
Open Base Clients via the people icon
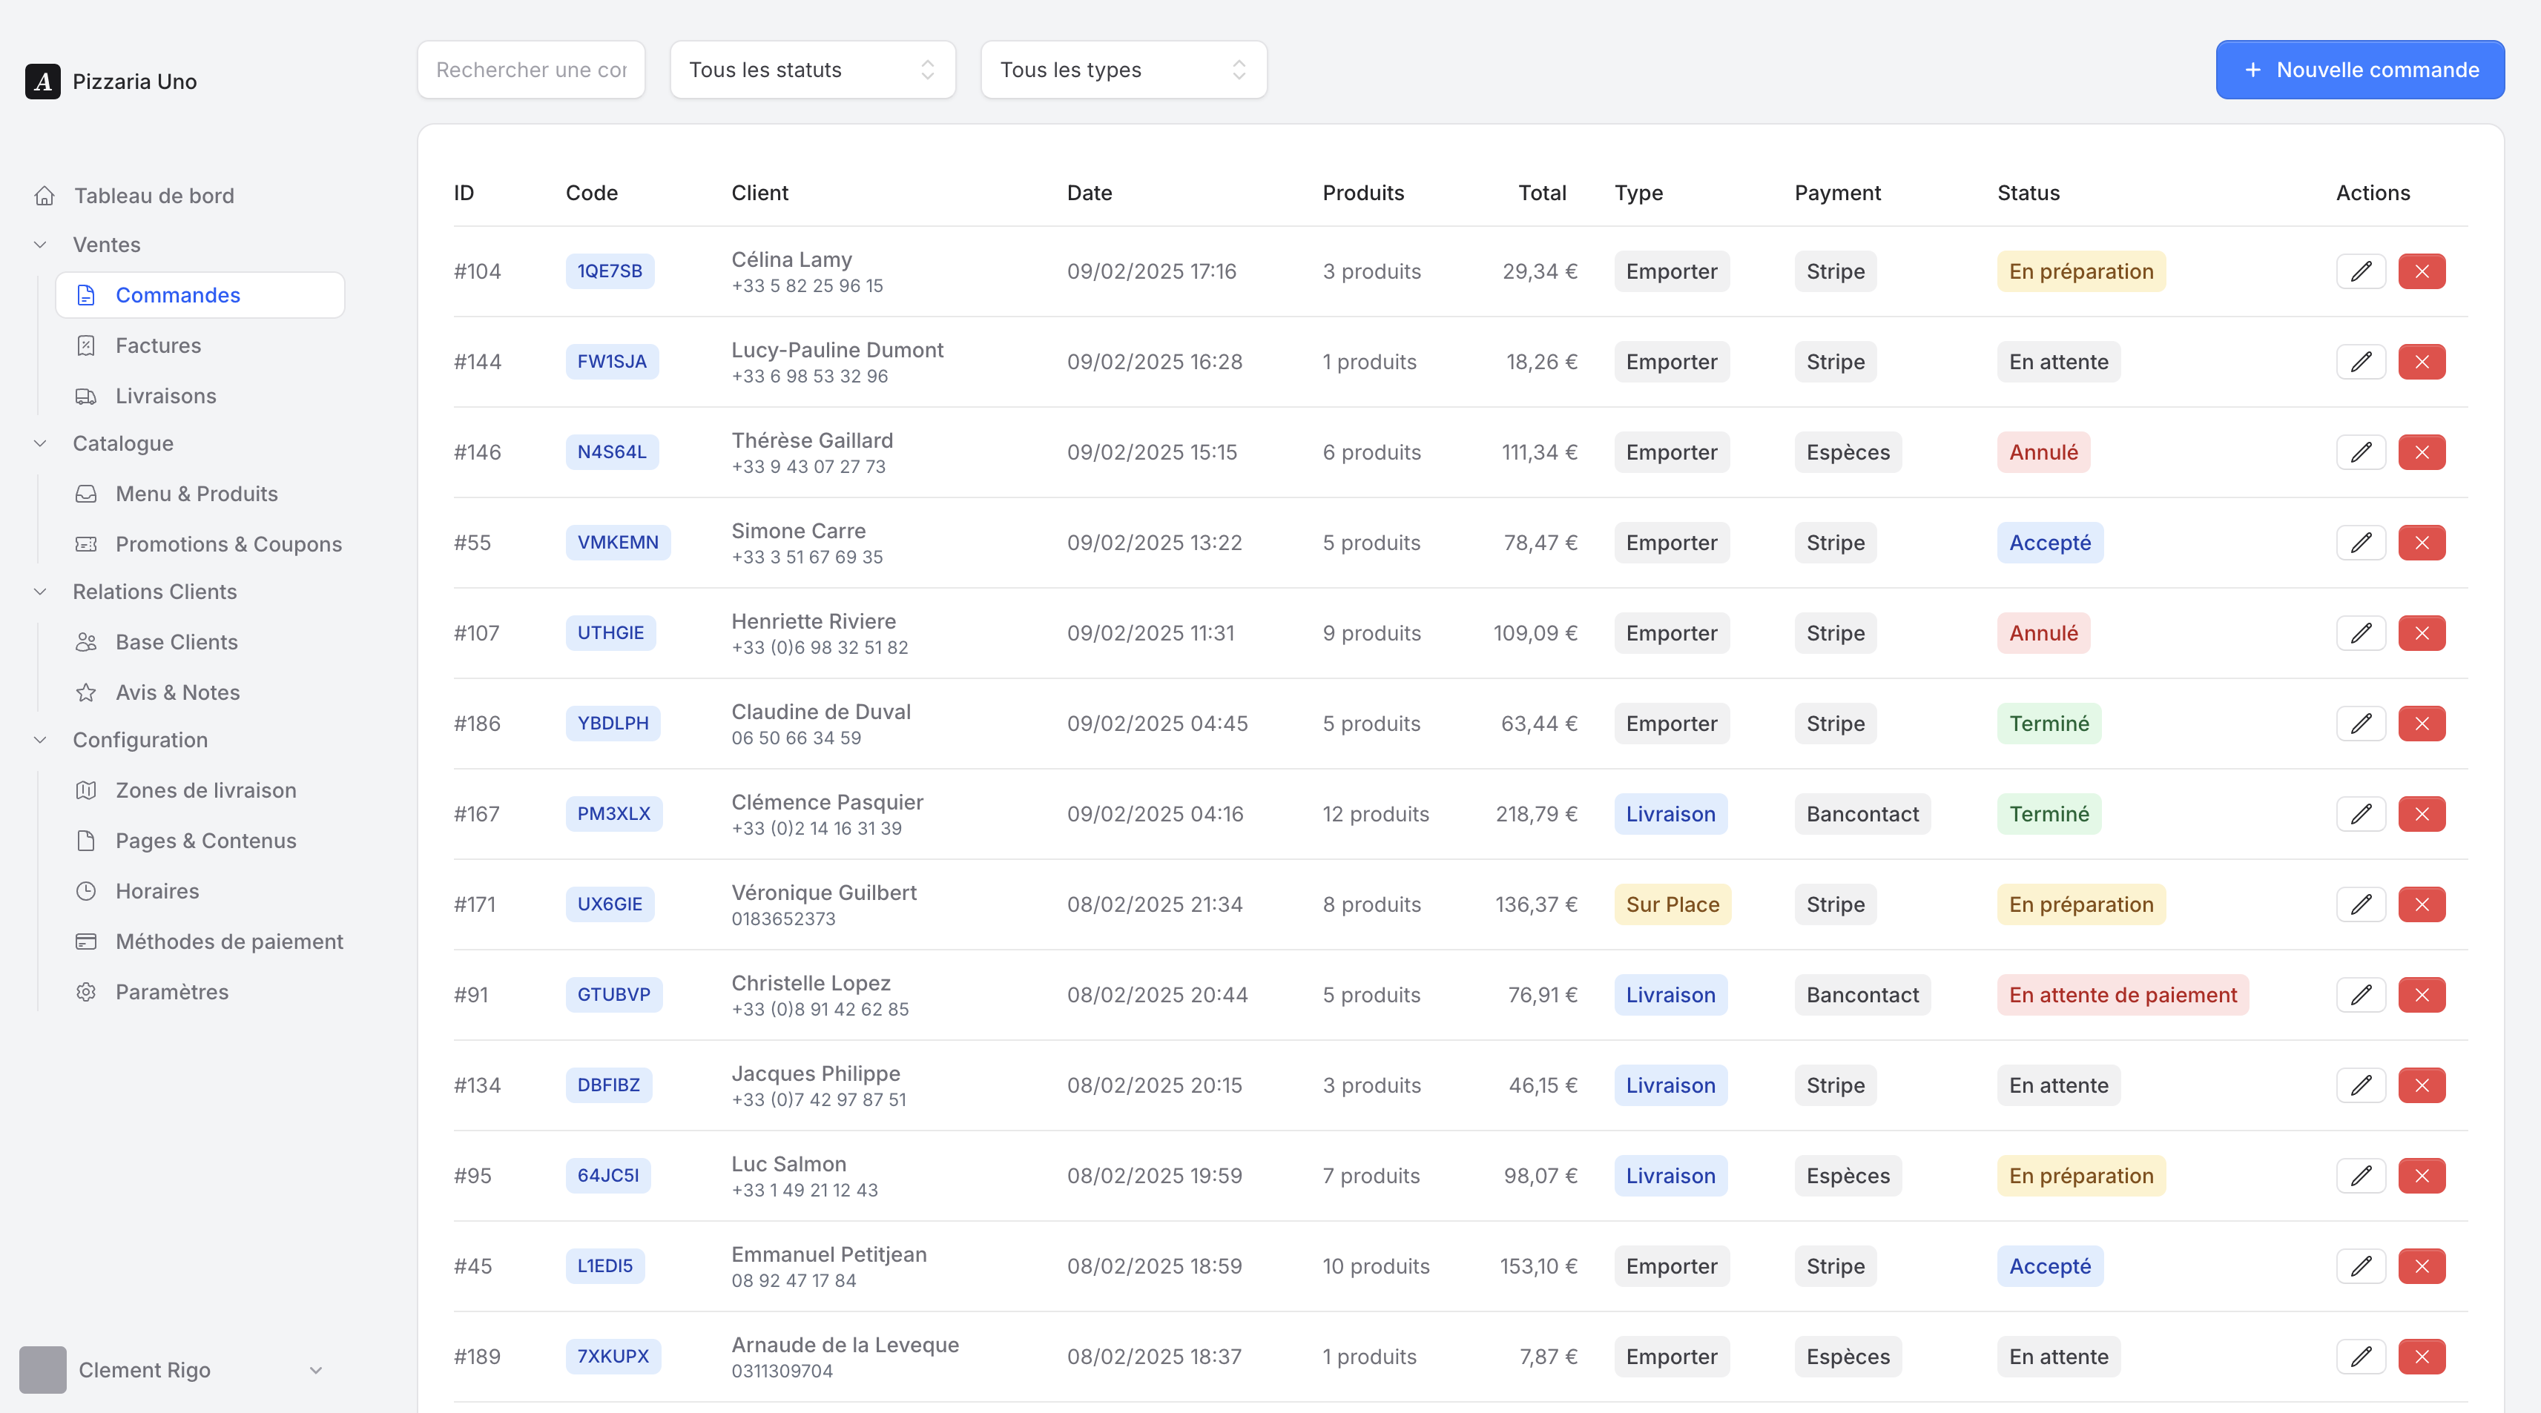coord(86,641)
